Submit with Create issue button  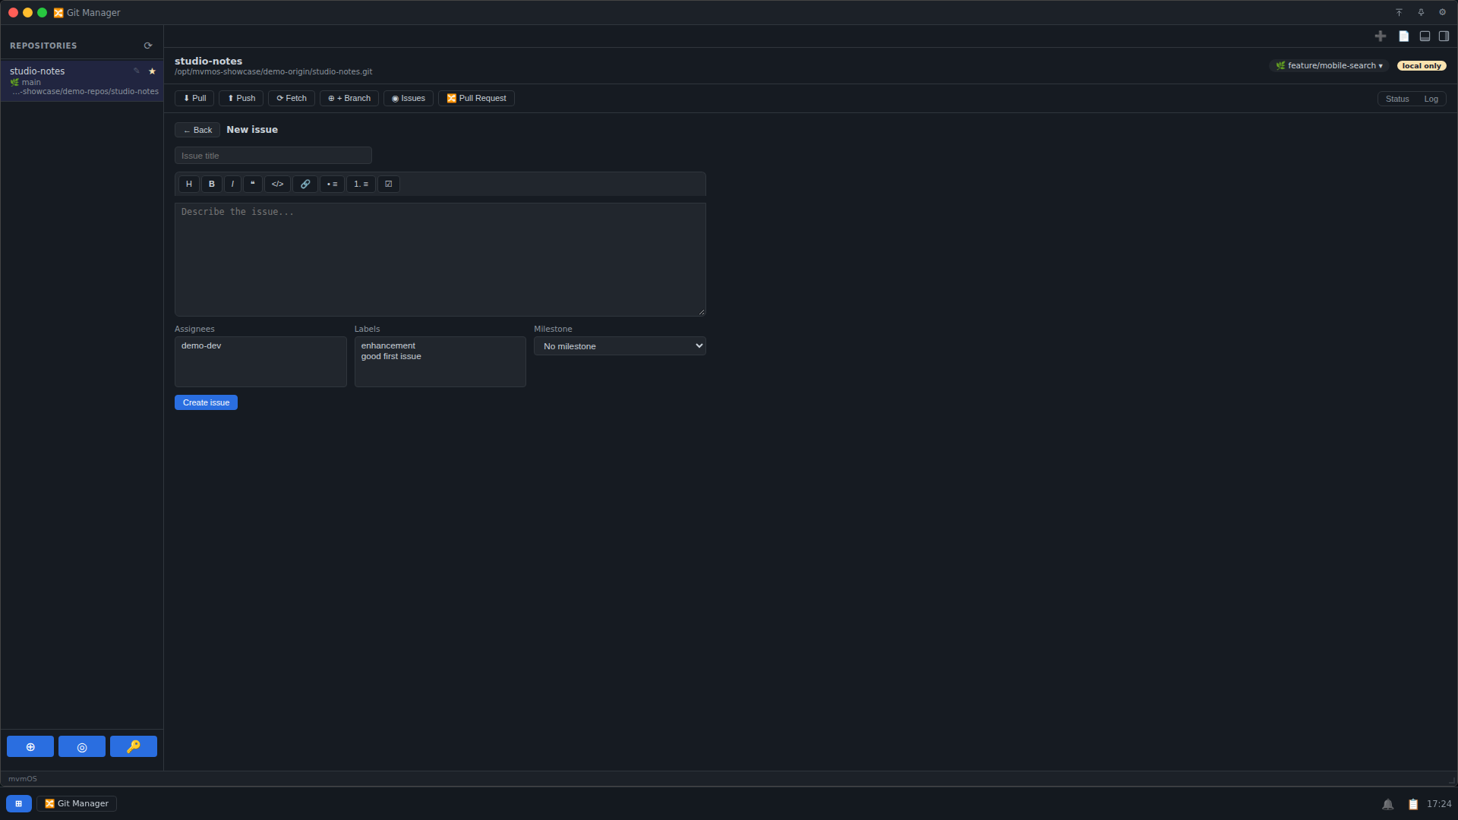click(206, 402)
